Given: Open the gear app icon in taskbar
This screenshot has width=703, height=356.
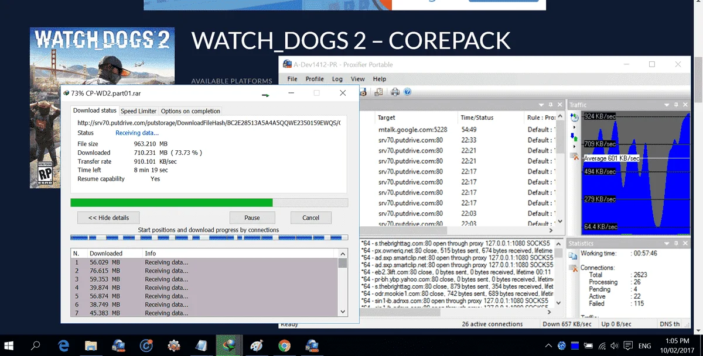Looking at the screenshot, I should [x=173, y=345].
